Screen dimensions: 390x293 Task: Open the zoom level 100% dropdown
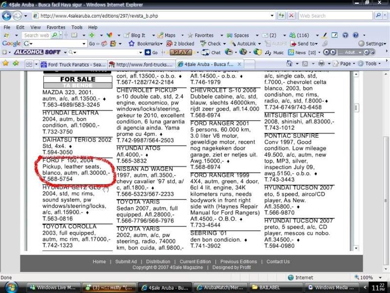(380, 277)
